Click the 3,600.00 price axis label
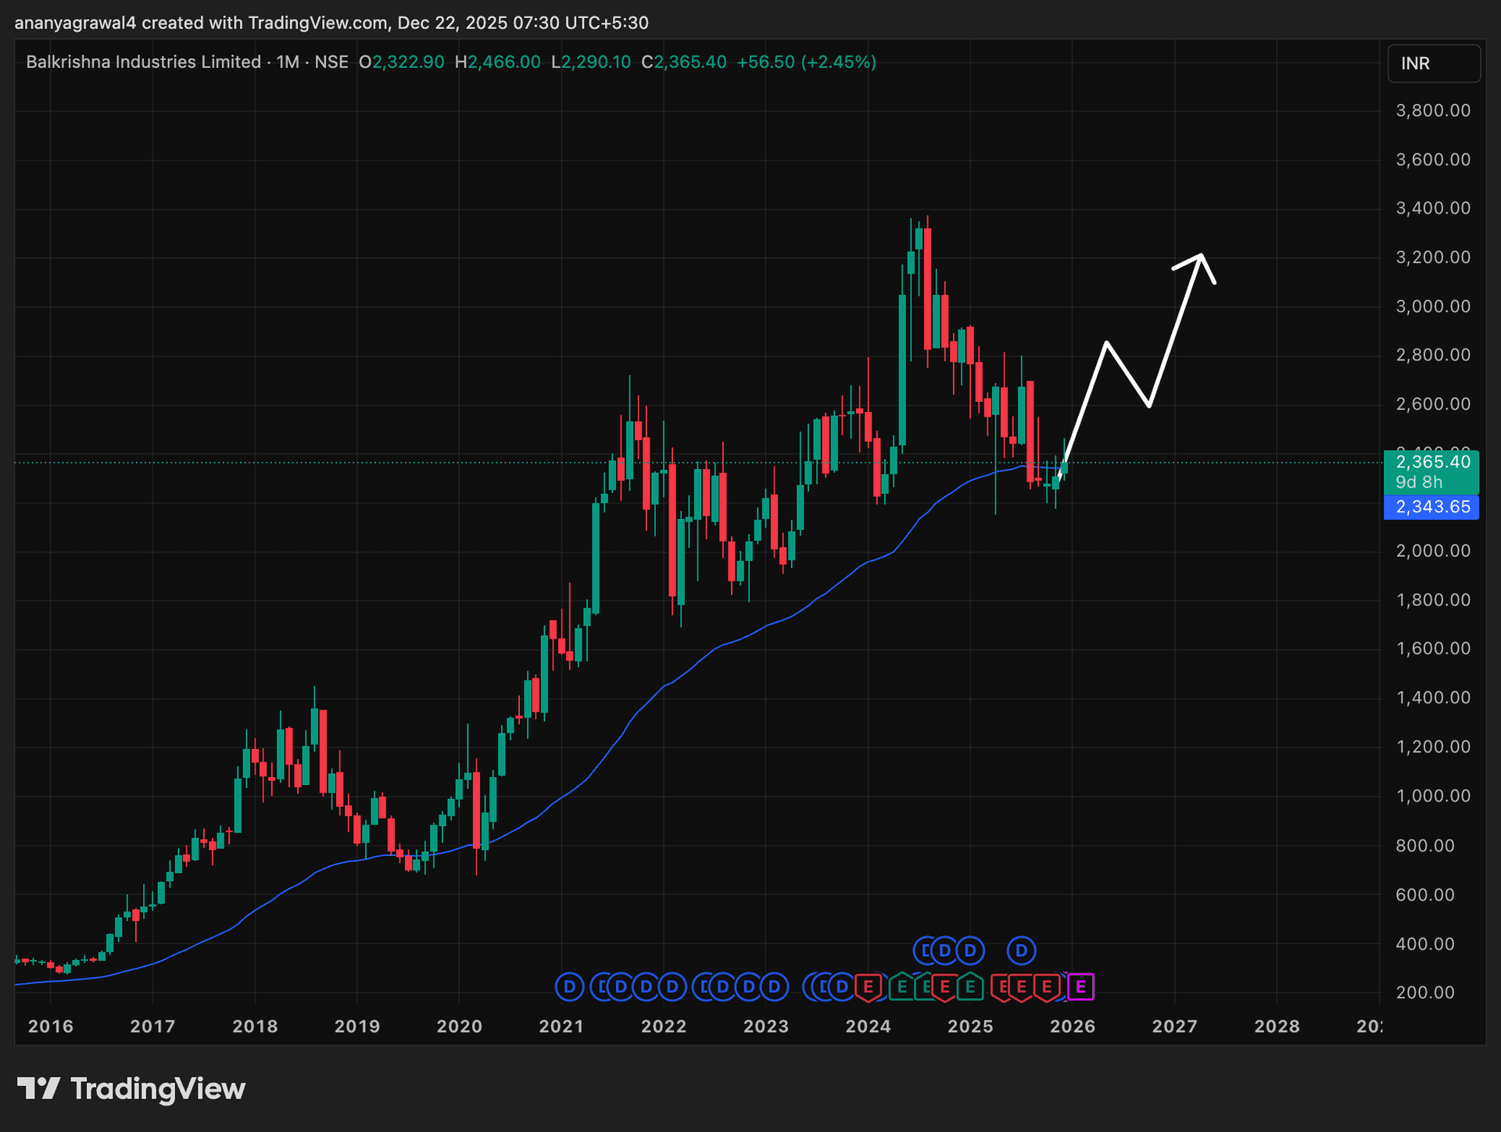This screenshot has width=1501, height=1132. pyautogui.click(x=1433, y=159)
